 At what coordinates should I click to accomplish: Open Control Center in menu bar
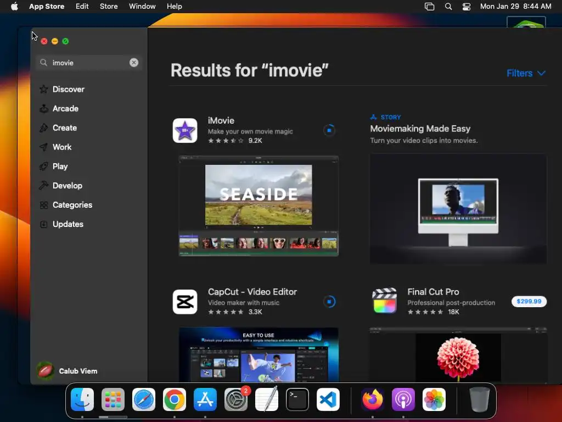click(x=467, y=7)
